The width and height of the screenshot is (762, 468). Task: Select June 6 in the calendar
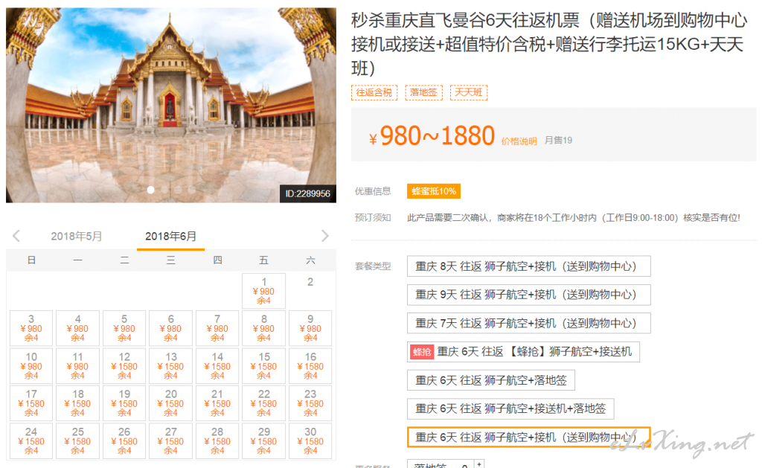170,328
